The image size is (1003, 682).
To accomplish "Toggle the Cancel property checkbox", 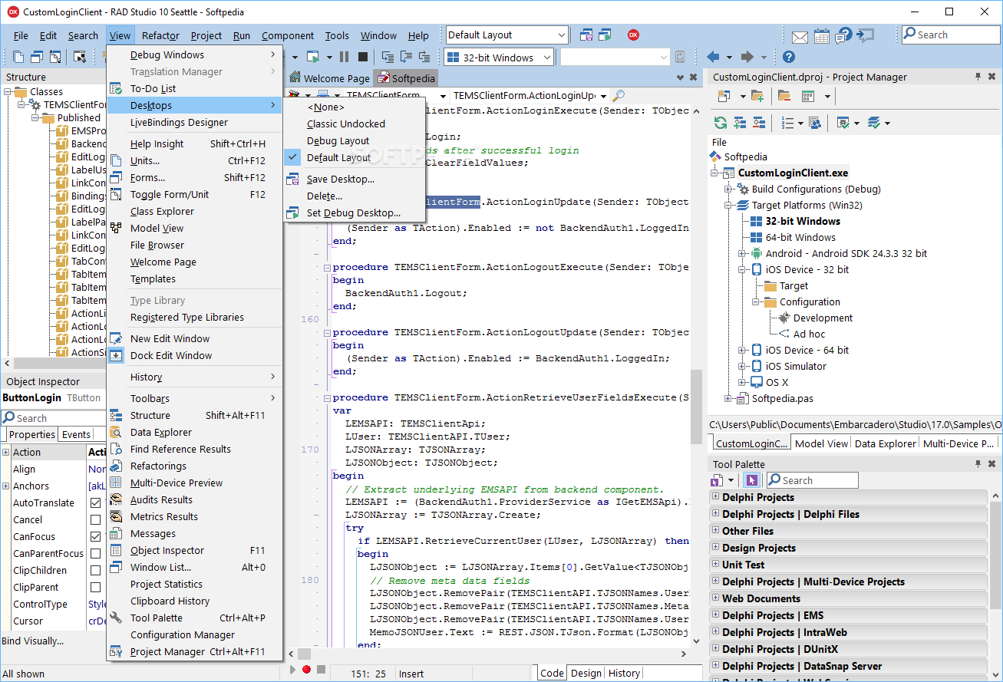I will 96,520.
